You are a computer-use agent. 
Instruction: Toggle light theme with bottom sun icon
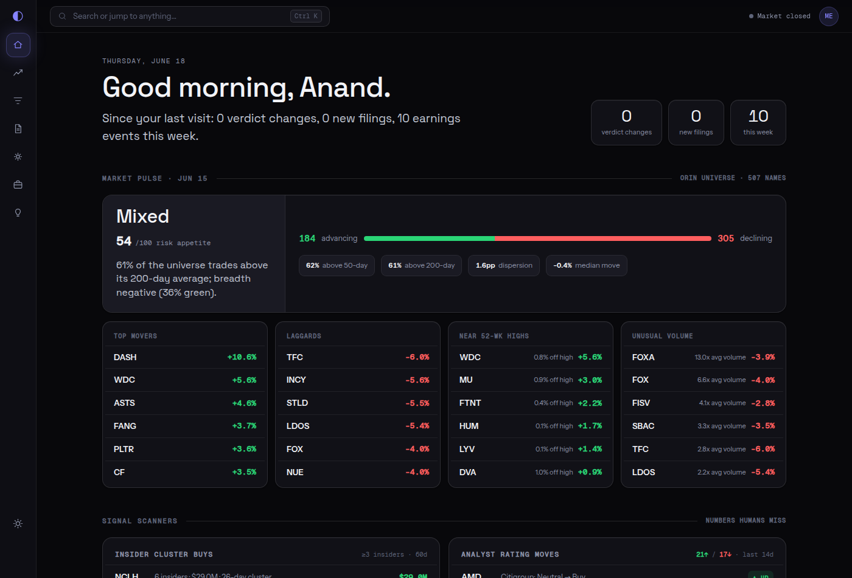[x=18, y=524]
